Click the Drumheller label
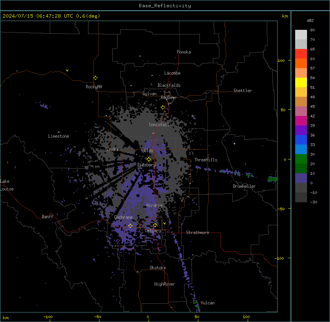The height and width of the screenshot is (322, 330). [244, 186]
